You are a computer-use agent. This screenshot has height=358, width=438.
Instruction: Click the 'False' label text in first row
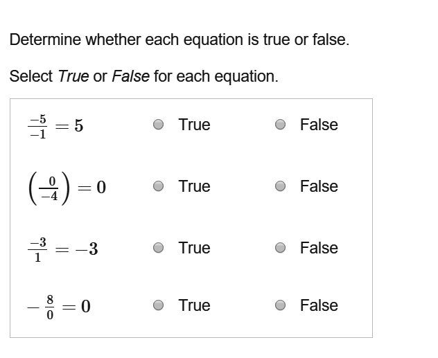click(x=319, y=125)
